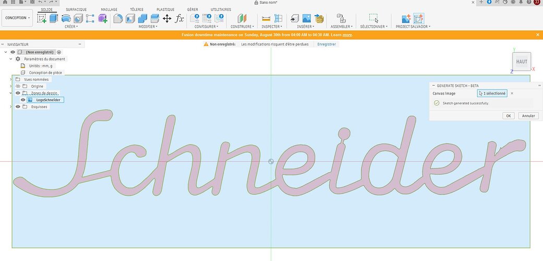Open the data panel grid icon
The width and height of the screenshot is (543, 261).
tap(13, 2)
